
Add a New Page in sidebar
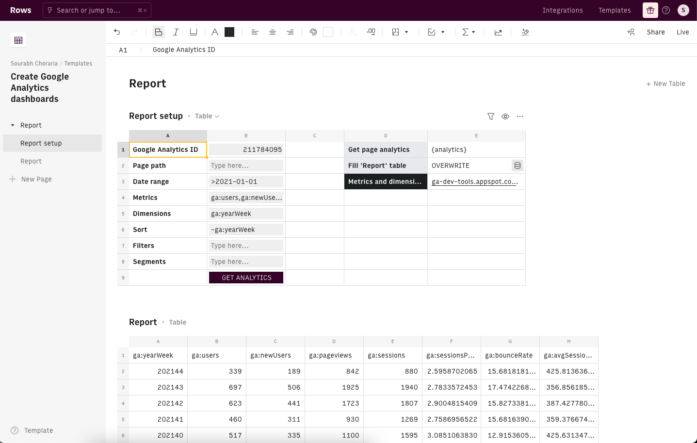[31, 179]
